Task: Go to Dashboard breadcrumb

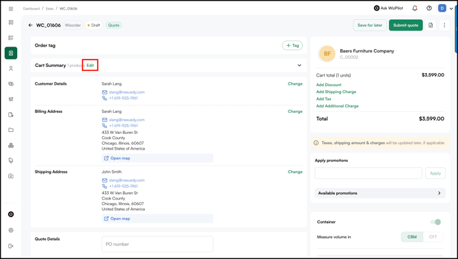Action: (31, 9)
